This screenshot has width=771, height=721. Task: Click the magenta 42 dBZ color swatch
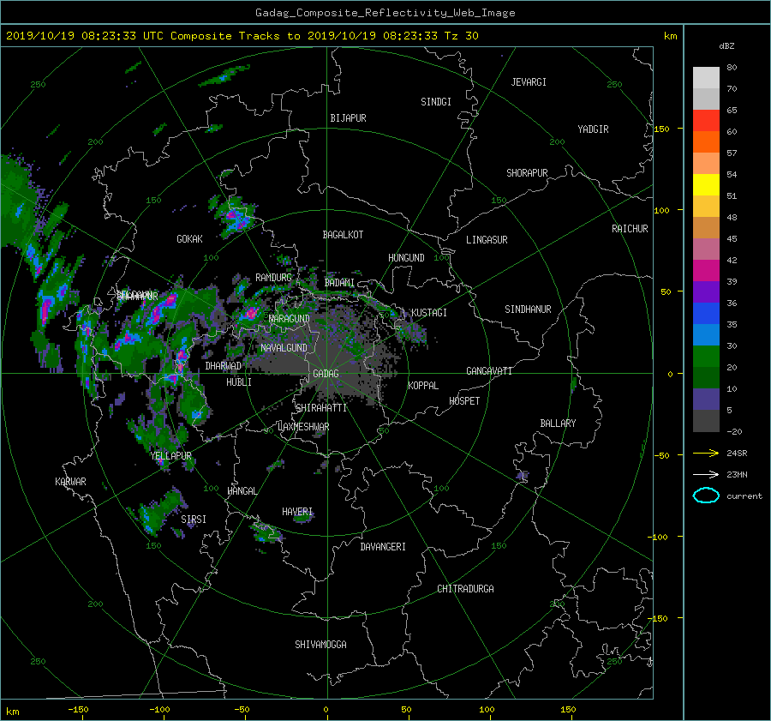coord(706,270)
